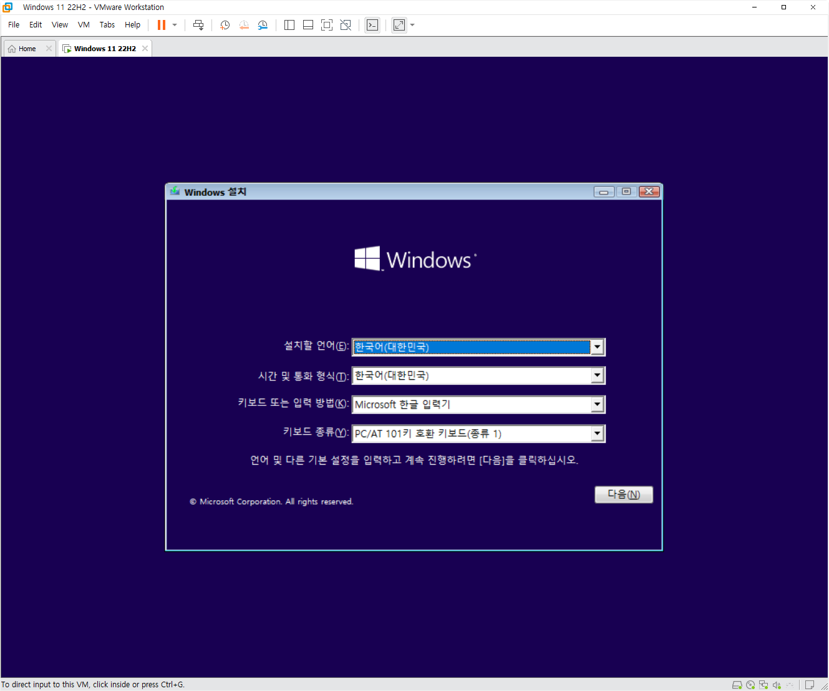Viewport: 829px width, 691px height.
Task: Click the PC/AT 101키 호환 키보드 value
Action: tap(428, 433)
